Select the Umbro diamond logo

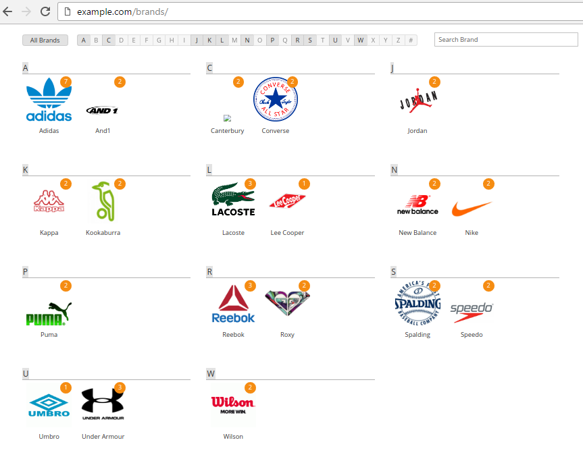click(49, 405)
